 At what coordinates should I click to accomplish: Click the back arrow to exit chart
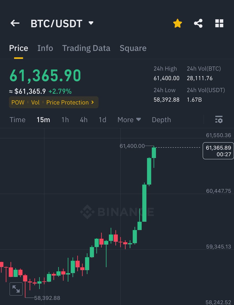[15, 23]
